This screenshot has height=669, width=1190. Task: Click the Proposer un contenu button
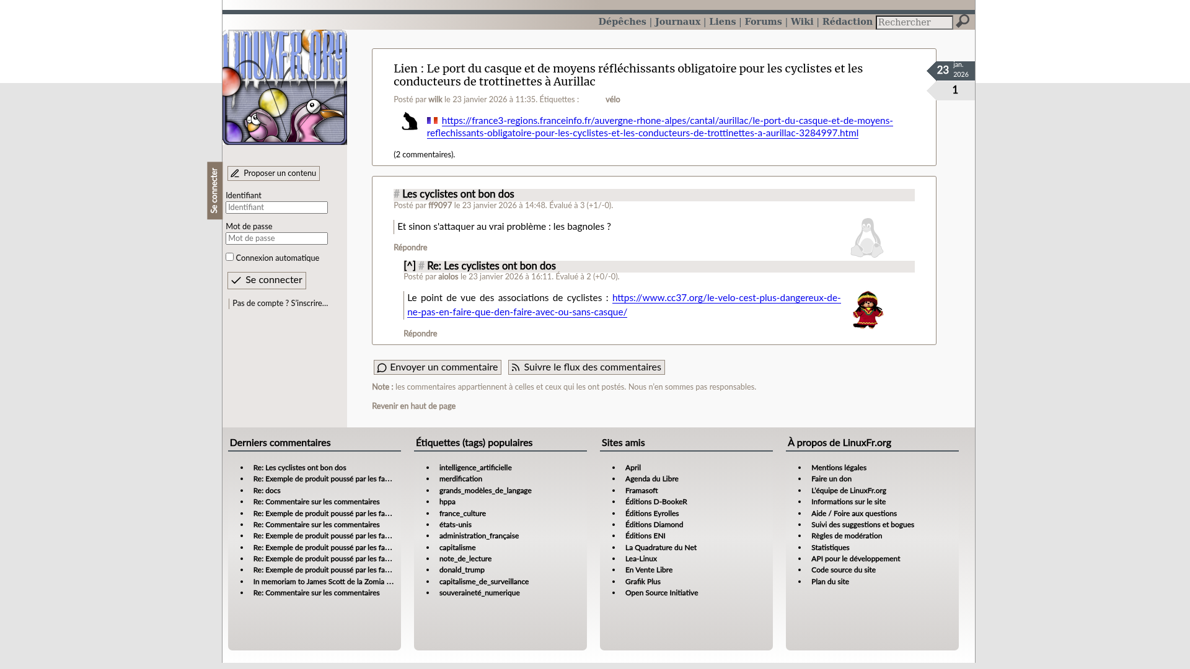(273, 173)
